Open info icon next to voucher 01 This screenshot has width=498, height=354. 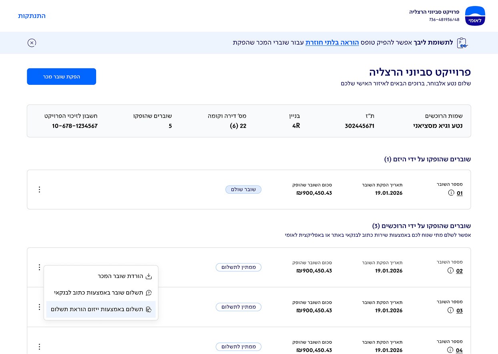(451, 193)
